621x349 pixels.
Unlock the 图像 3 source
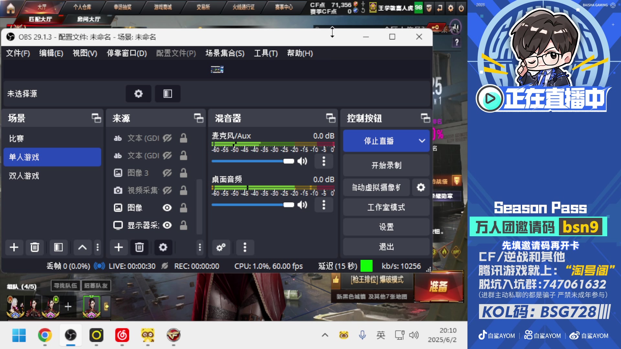pos(183,173)
